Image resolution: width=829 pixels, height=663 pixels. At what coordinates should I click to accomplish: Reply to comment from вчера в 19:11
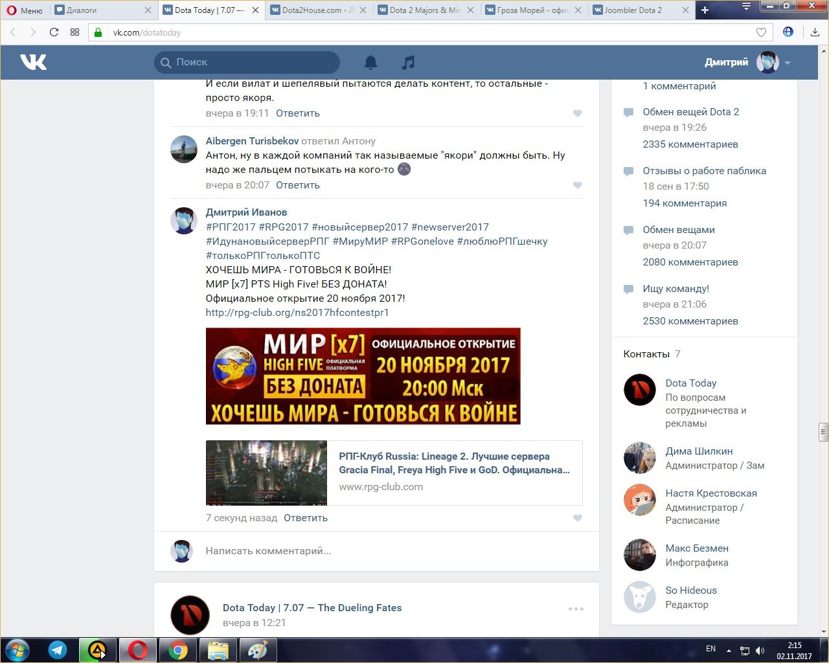click(x=298, y=113)
